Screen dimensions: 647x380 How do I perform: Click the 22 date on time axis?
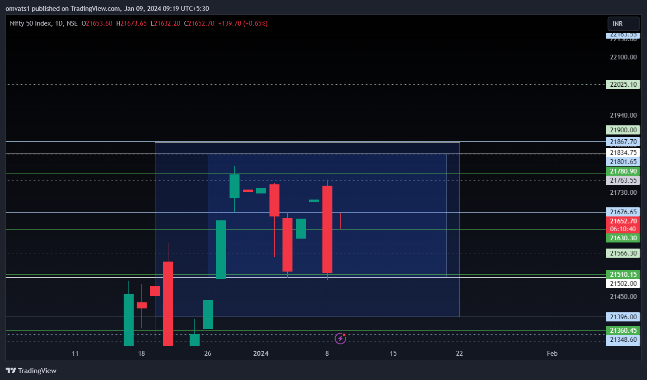[x=460, y=354]
